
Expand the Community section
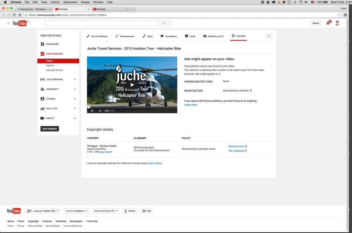click(75, 89)
